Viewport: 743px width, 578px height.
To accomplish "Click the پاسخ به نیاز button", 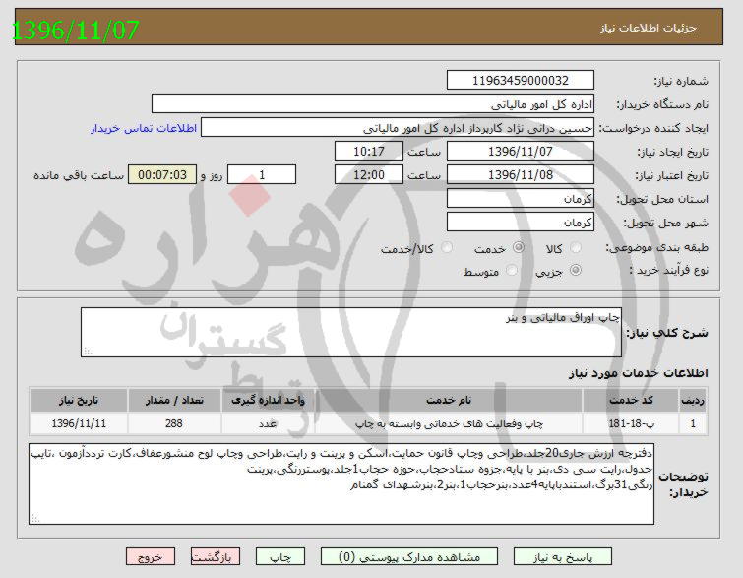I will pos(563,557).
